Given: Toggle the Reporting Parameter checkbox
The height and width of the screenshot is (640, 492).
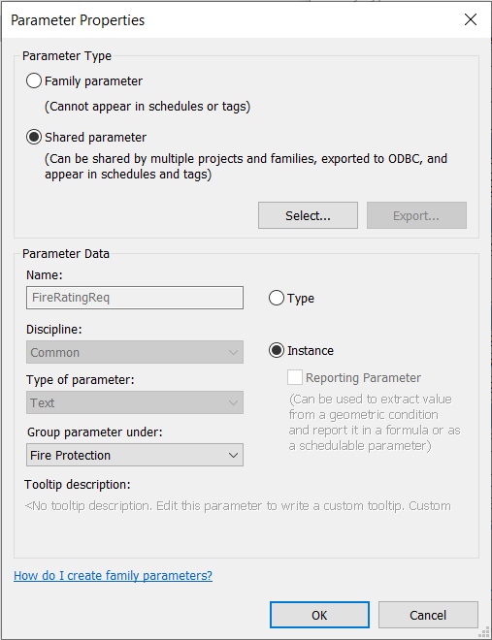Looking at the screenshot, I should (x=295, y=377).
